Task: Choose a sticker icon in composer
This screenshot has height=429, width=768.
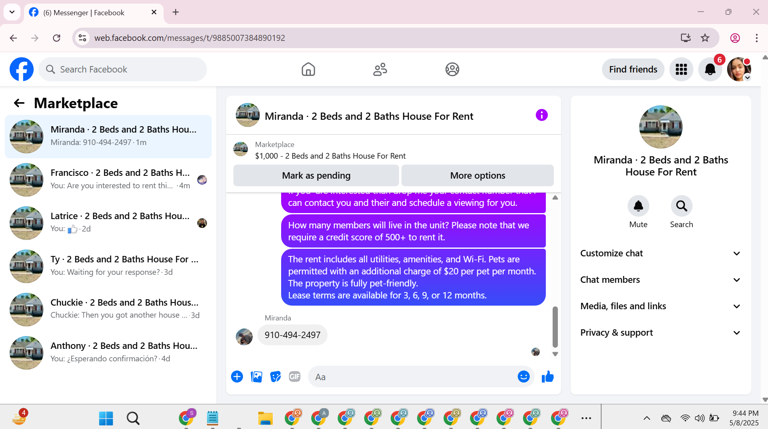Action: tap(276, 377)
